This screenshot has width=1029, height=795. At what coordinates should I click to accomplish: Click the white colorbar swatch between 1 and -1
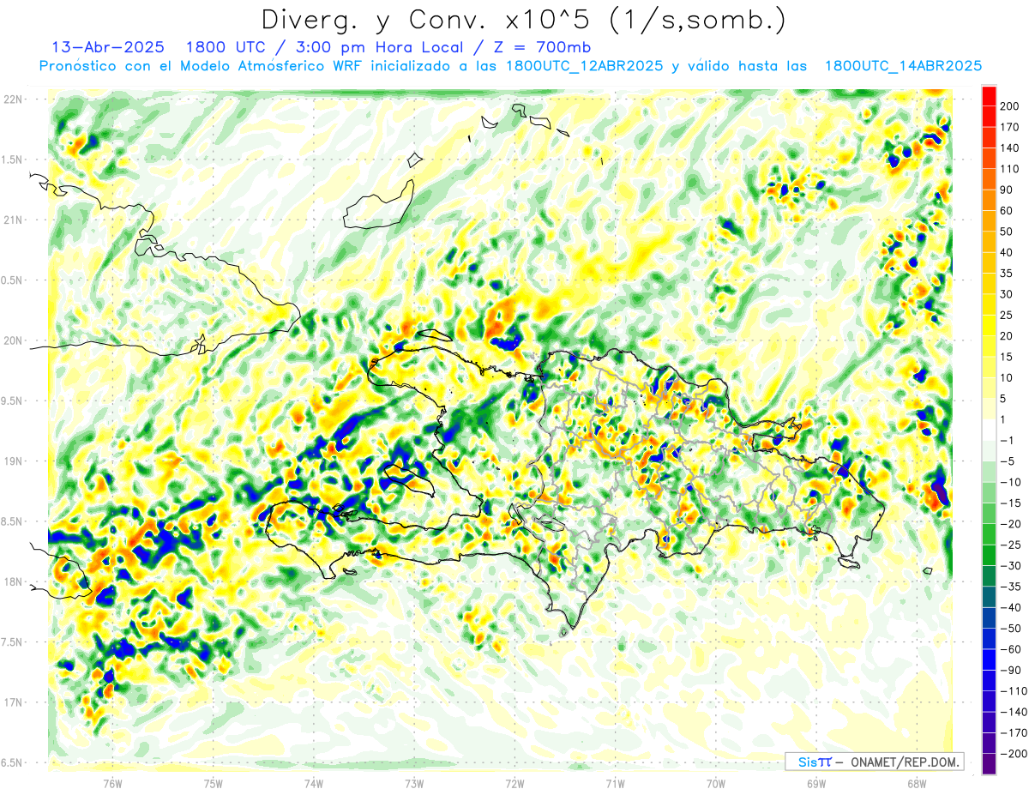tap(989, 430)
